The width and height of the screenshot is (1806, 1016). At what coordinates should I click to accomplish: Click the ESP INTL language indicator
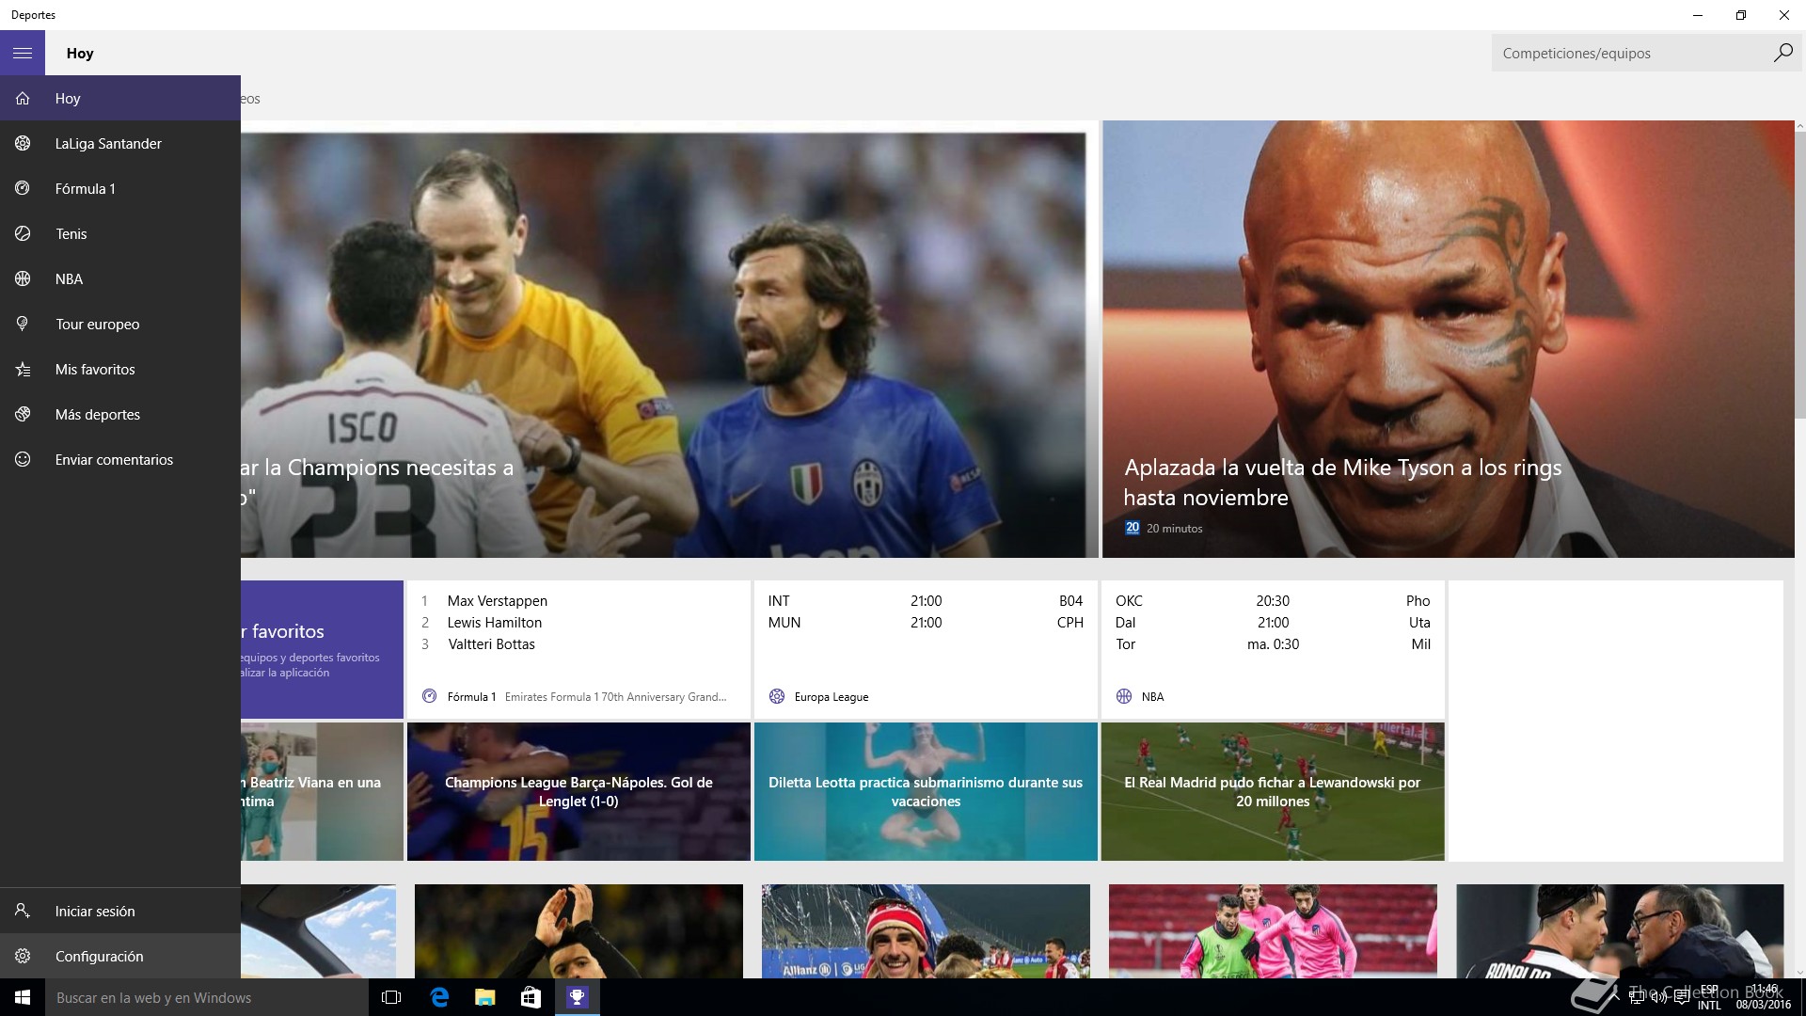1709,997
